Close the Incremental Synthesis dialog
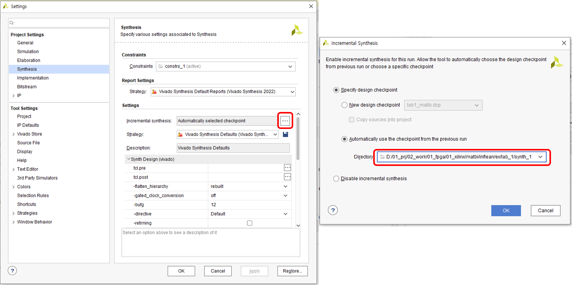 (564, 43)
